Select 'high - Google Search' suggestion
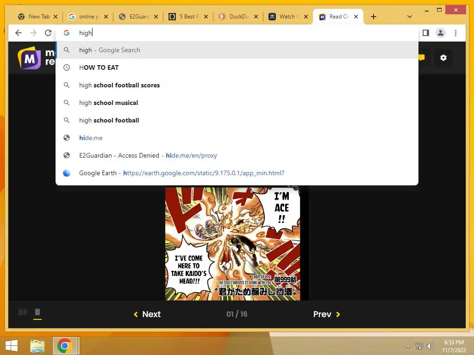The height and width of the screenshot is (355, 474). point(237,50)
